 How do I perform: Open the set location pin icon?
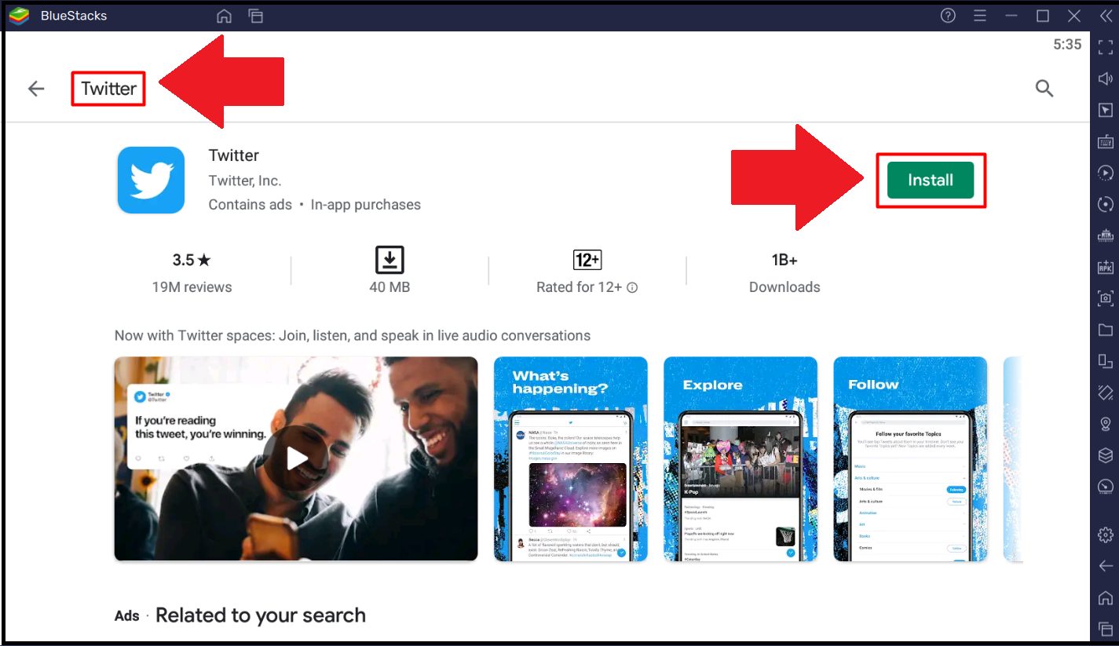click(x=1106, y=424)
